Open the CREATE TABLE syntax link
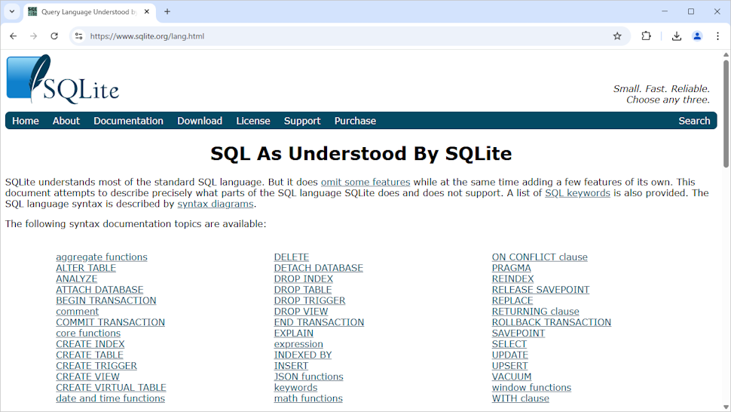 tap(90, 355)
